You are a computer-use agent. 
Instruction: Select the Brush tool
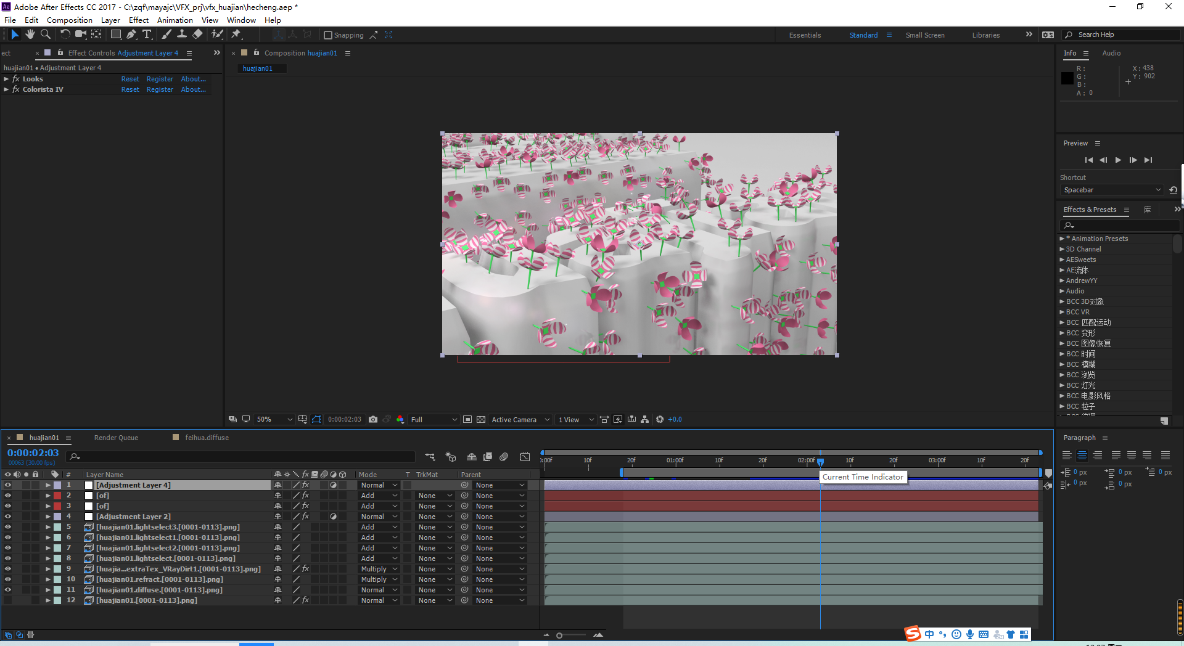point(166,35)
